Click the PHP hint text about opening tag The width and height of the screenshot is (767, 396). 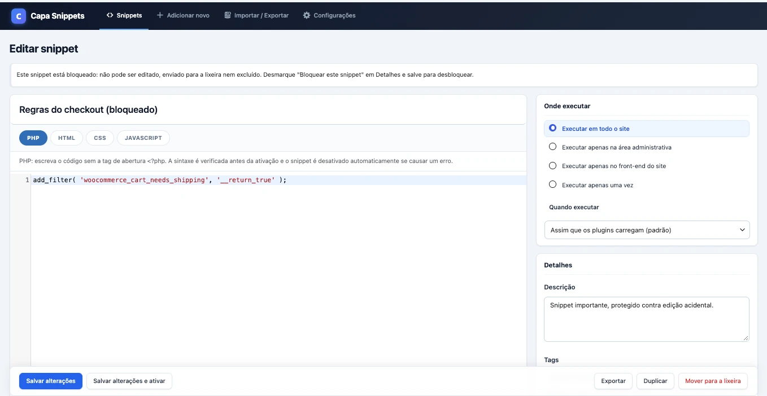point(236,161)
